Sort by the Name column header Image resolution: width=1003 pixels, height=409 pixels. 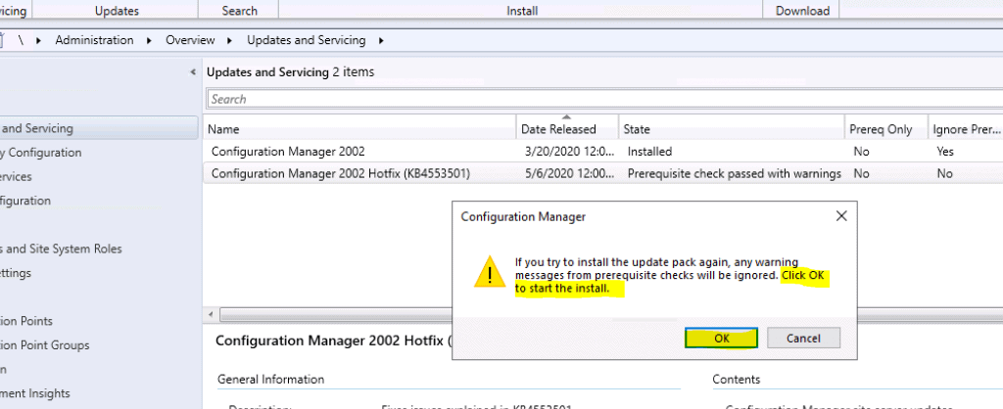(x=359, y=129)
